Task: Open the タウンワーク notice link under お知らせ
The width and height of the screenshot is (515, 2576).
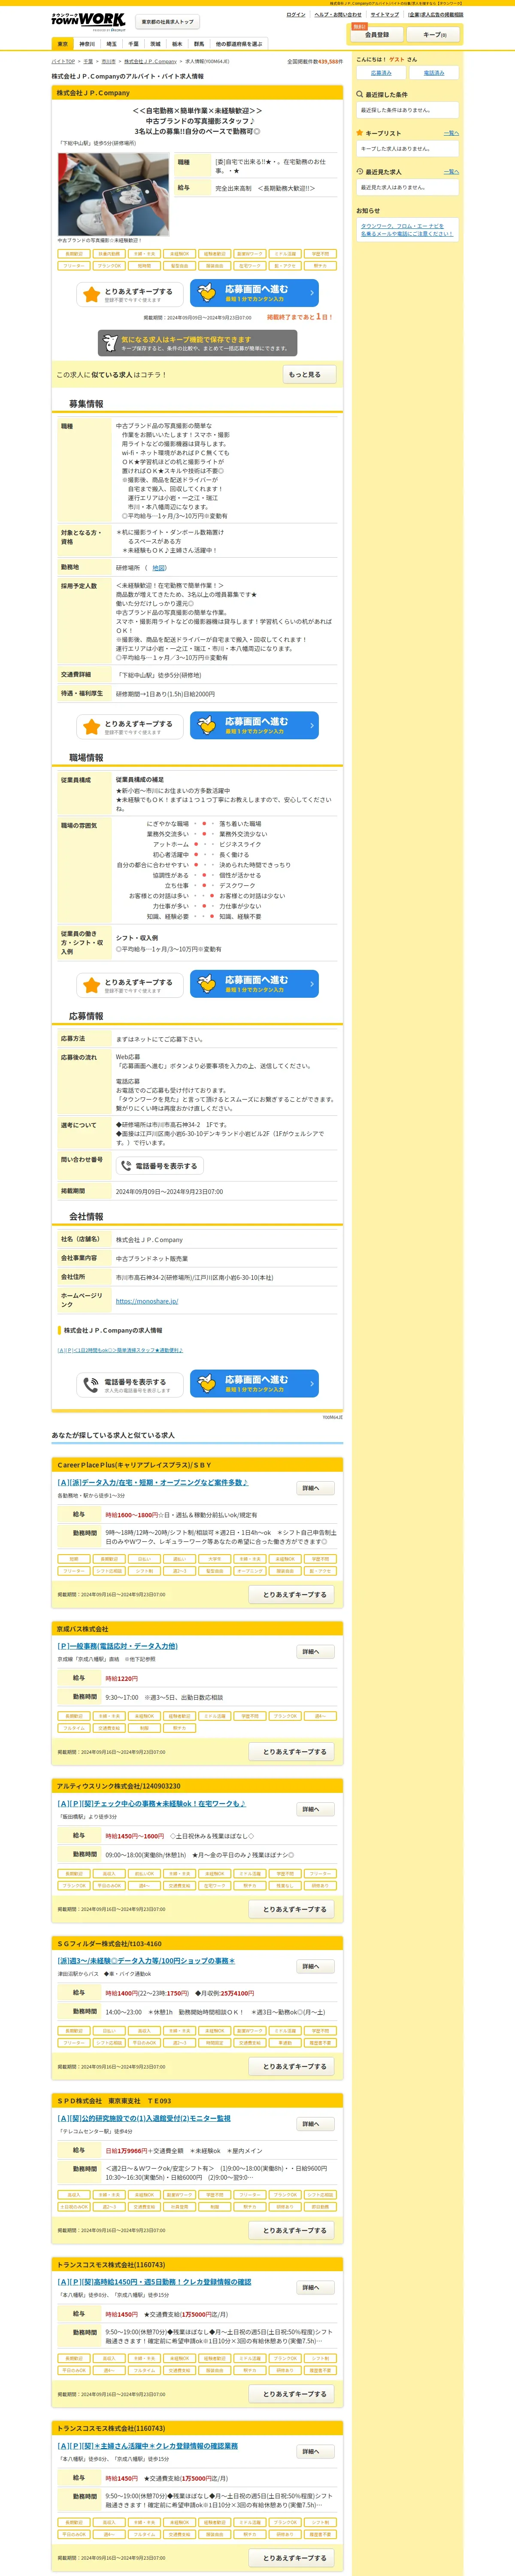Action: point(407,230)
